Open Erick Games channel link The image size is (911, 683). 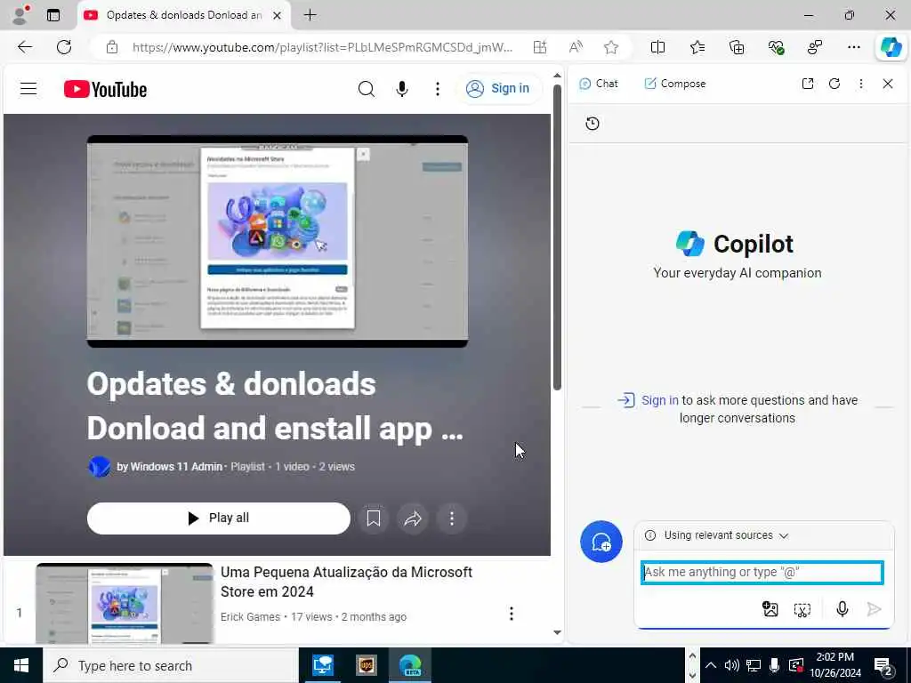click(250, 617)
